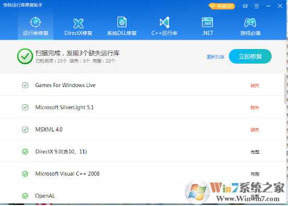Minimize the window
Image resolution: width=288 pixels, height=206 pixels.
[x=268, y=6]
